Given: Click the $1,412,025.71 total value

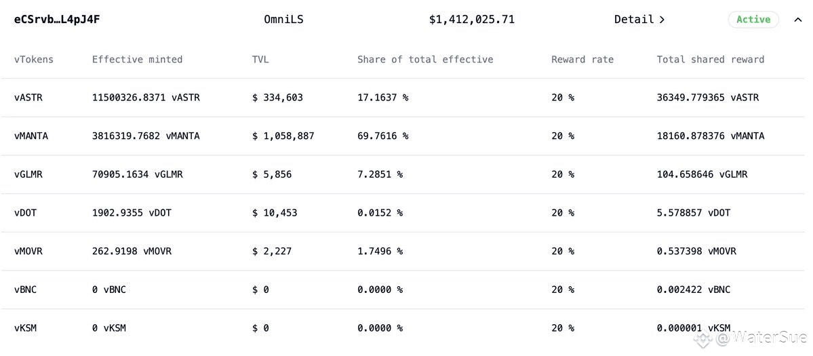Looking at the screenshot, I should [x=471, y=20].
